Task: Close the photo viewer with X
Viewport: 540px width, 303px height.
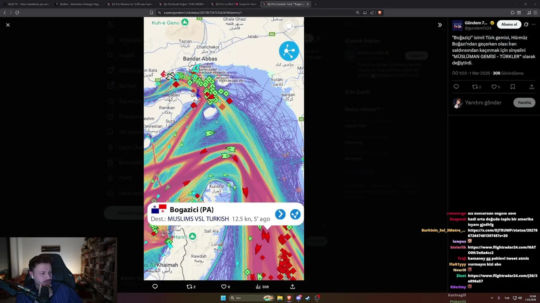Action: (x=8, y=25)
